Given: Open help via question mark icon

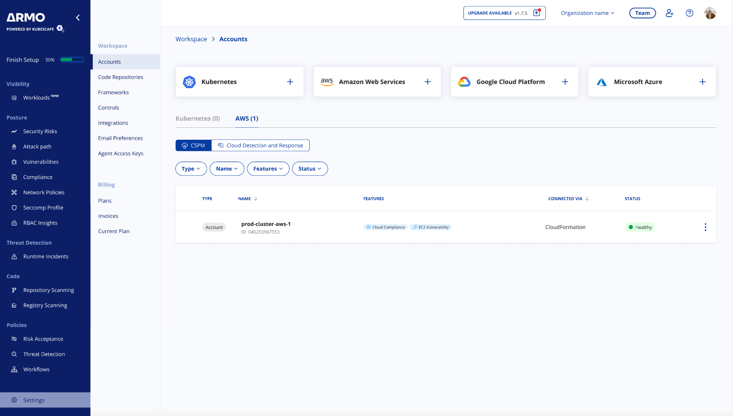Looking at the screenshot, I should pyautogui.click(x=689, y=13).
